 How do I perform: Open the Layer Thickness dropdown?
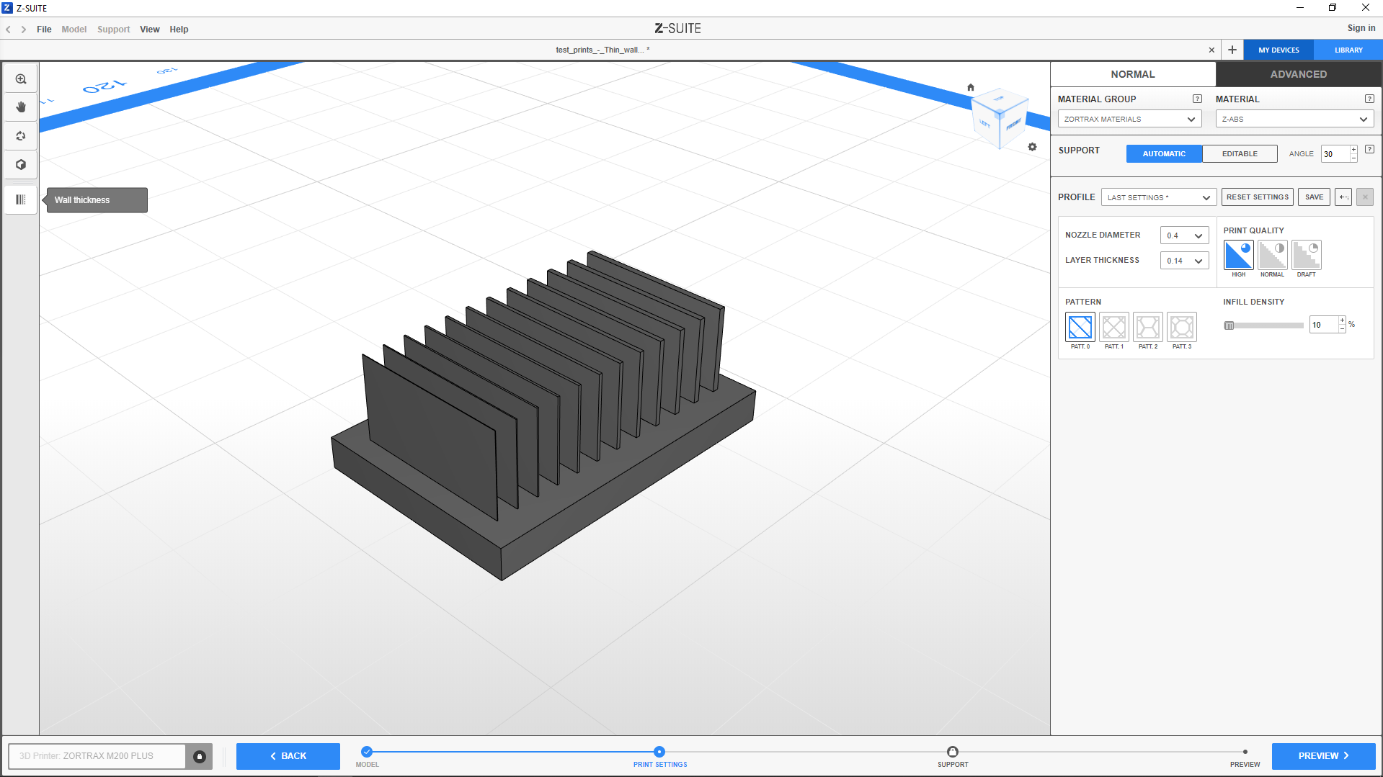(x=1184, y=261)
